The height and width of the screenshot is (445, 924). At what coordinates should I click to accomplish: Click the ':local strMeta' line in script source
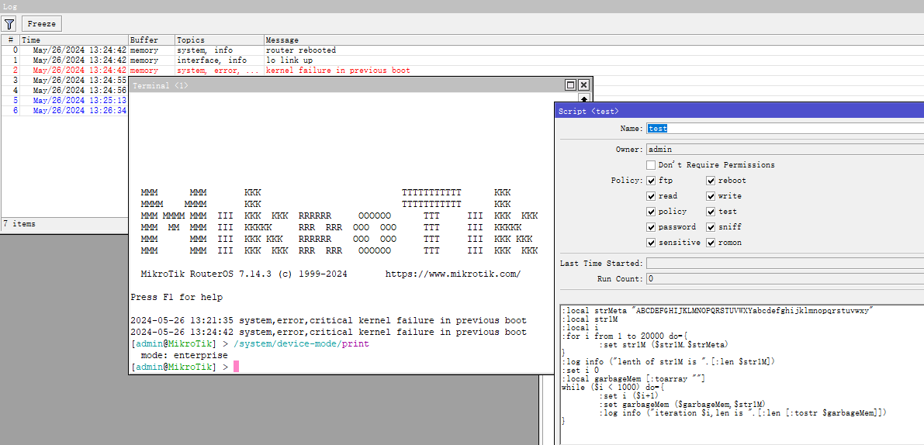point(717,310)
